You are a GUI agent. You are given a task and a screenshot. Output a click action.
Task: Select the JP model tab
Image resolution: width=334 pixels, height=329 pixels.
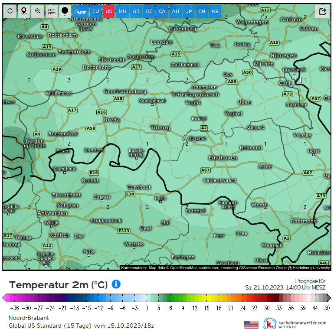point(189,11)
